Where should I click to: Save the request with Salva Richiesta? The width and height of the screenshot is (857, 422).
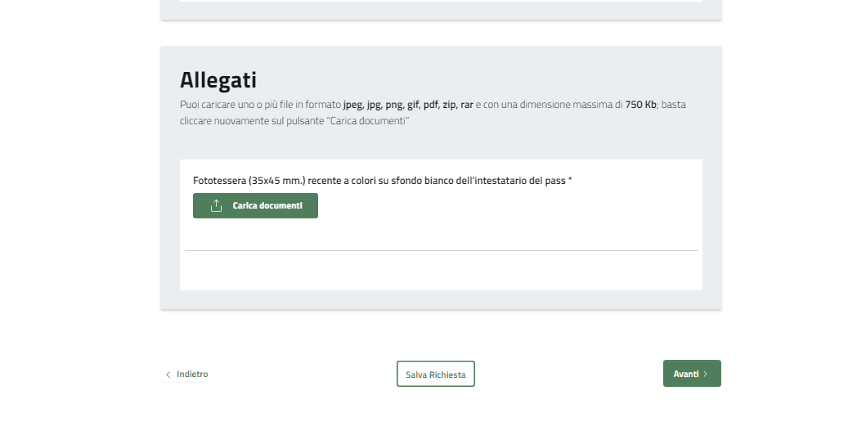(435, 375)
